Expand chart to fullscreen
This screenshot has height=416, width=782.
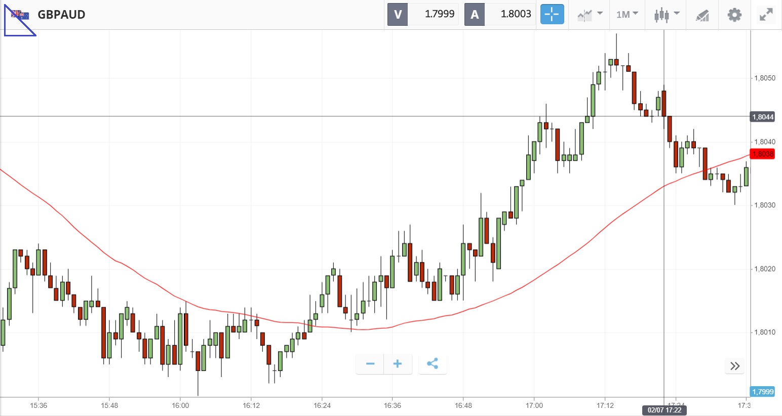(x=766, y=15)
